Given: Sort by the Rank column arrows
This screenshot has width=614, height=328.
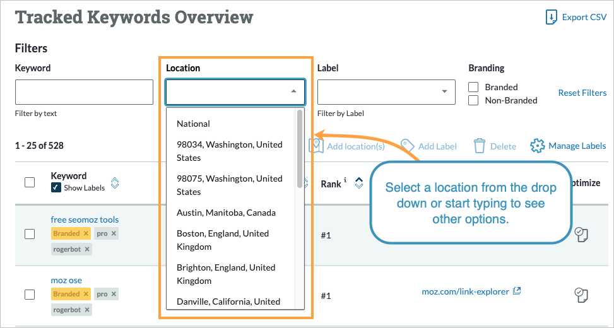Looking at the screenshot, I should click(x=359, y=184).
